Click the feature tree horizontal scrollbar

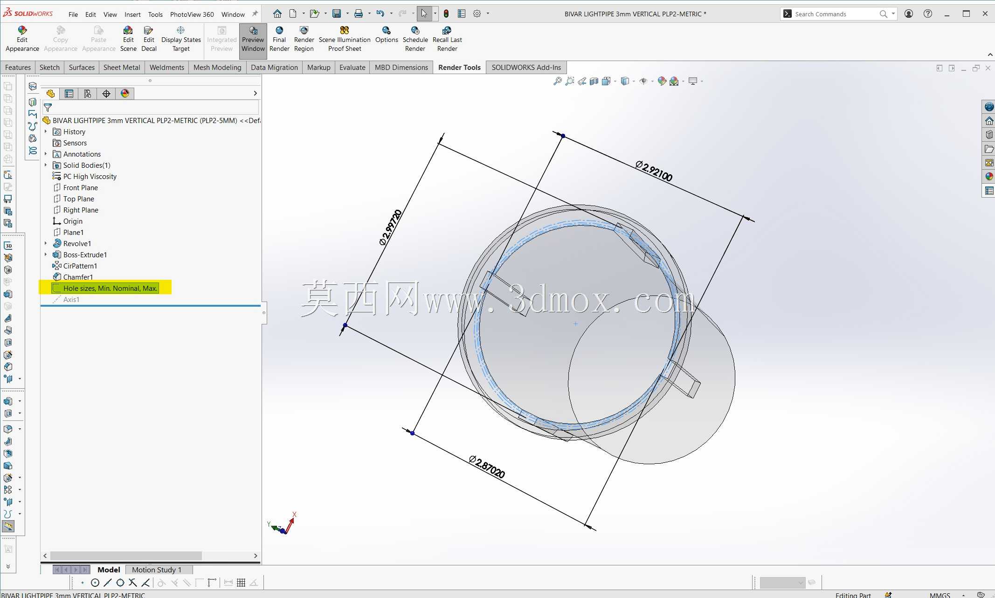126,556
